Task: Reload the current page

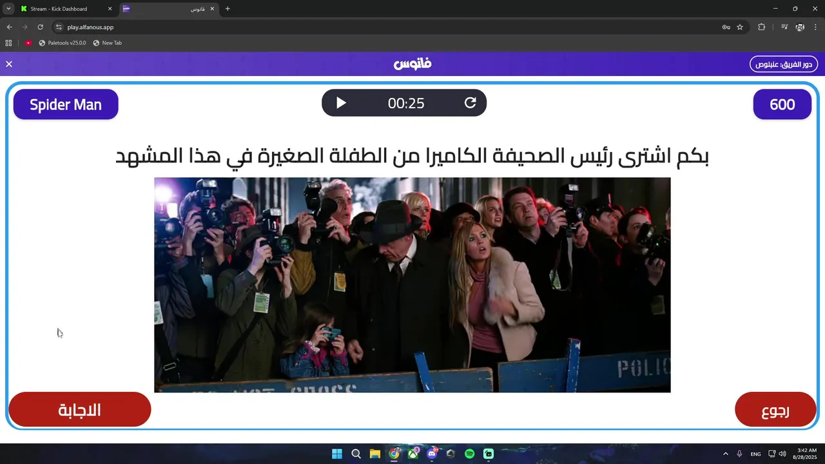Action: 40,27
